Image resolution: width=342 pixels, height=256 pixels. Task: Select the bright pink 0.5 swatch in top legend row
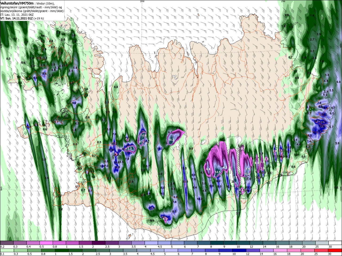coord(46,243)
